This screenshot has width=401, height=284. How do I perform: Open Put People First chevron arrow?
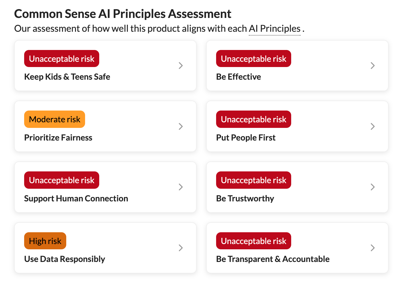(373, 126)
